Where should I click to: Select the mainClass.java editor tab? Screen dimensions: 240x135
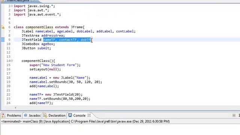[x=18, y=1]
